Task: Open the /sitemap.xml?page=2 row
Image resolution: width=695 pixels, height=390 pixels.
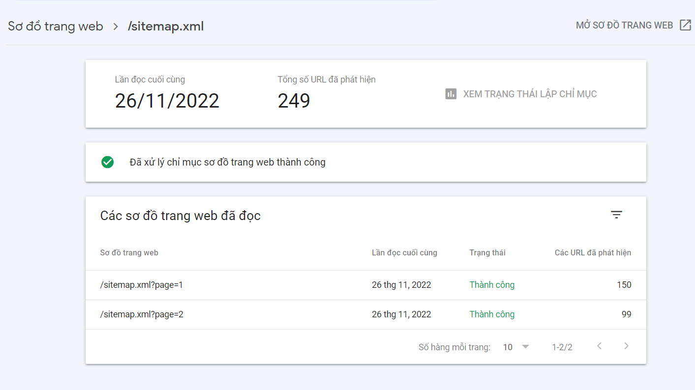Action: click(x=142, y=314)
